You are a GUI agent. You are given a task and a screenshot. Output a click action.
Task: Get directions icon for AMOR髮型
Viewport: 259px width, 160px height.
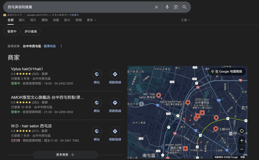(115, 103)
